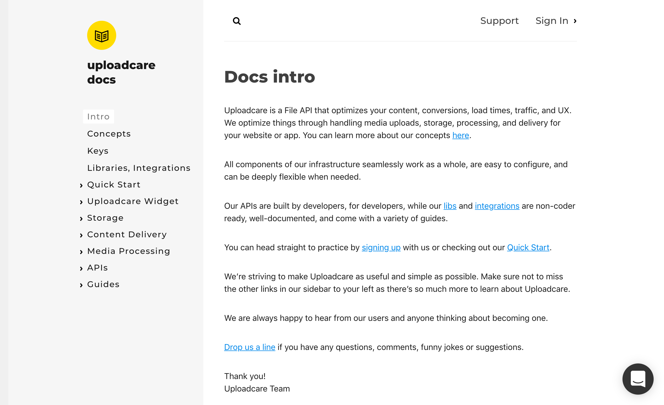Image resolution: width=664 pixels, height=405 pixels.
Task: Follow the 'here' concepts link
Action: click(x=461, y=135)
